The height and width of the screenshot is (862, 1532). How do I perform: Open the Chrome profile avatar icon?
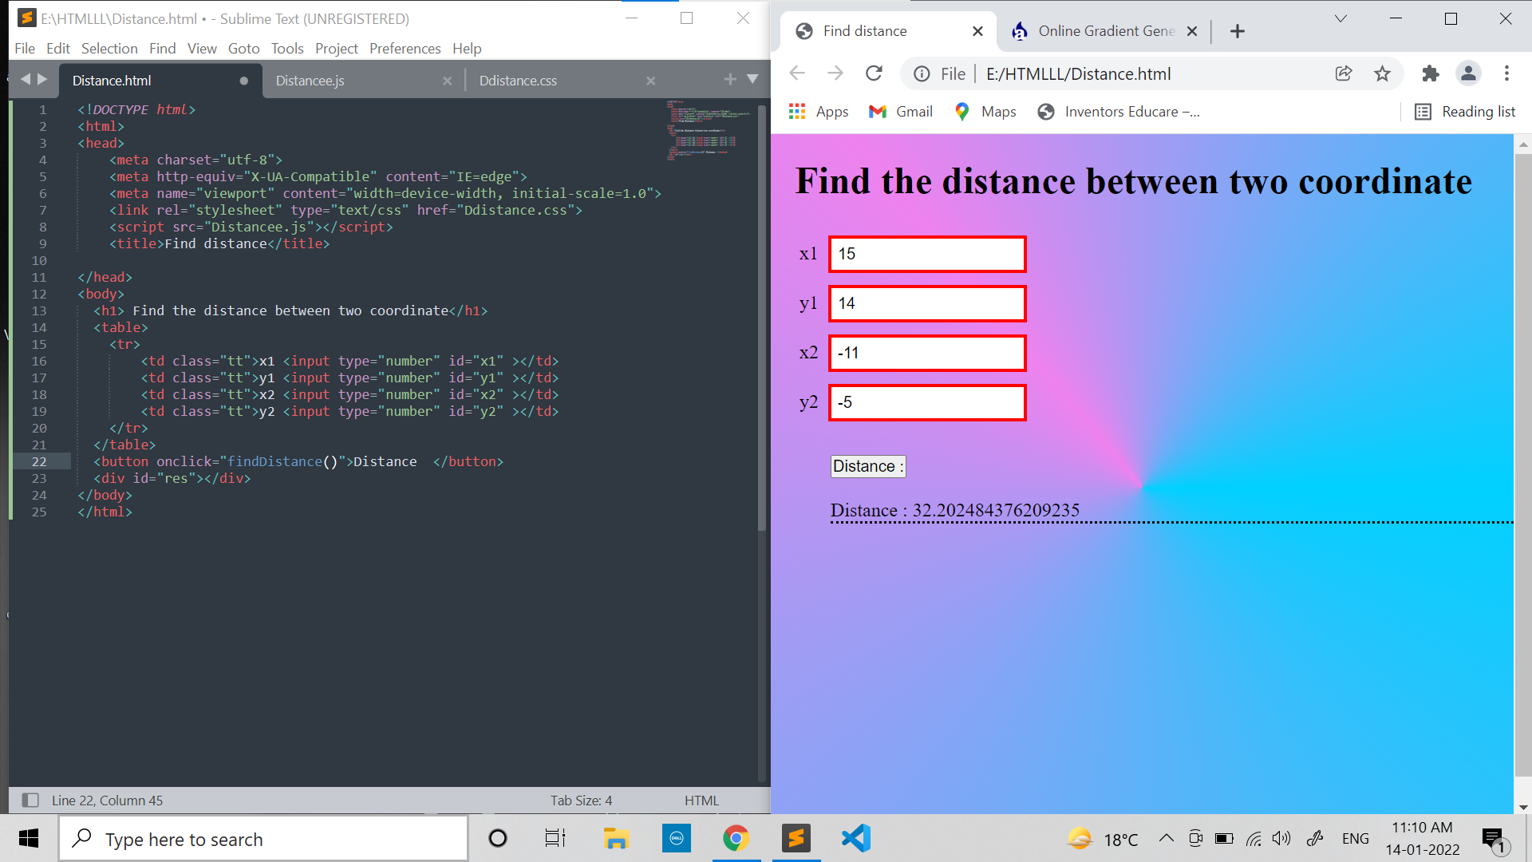point(1468,73)
